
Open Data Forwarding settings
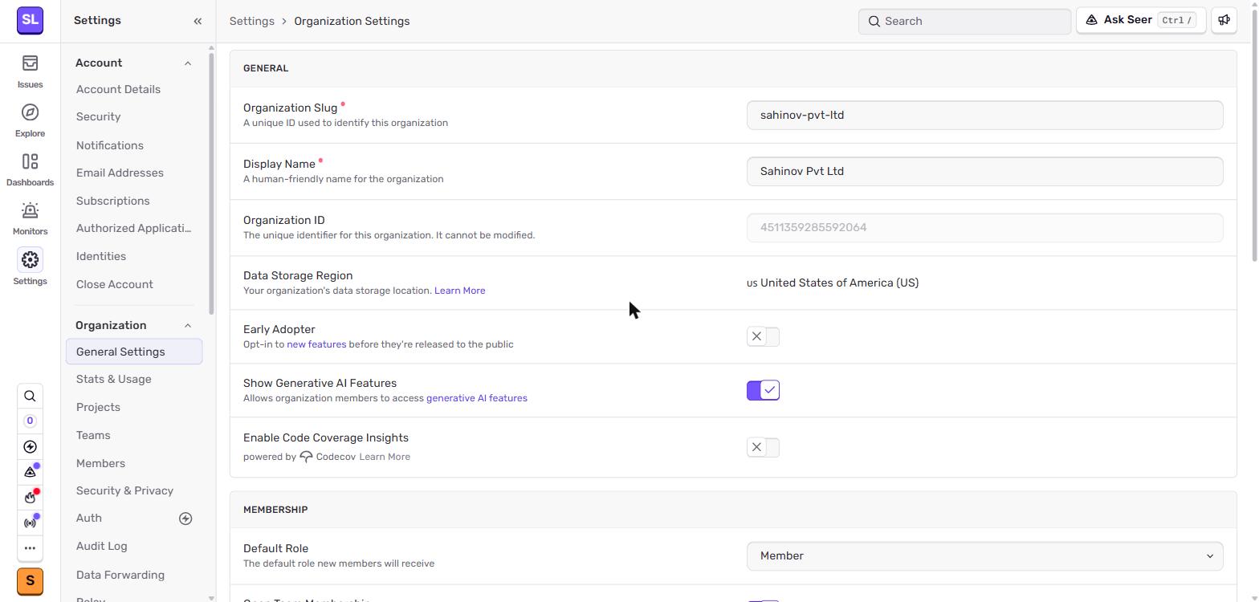[120, 575]
